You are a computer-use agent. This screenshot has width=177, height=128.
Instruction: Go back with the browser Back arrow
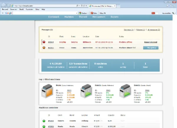[3, 5]
